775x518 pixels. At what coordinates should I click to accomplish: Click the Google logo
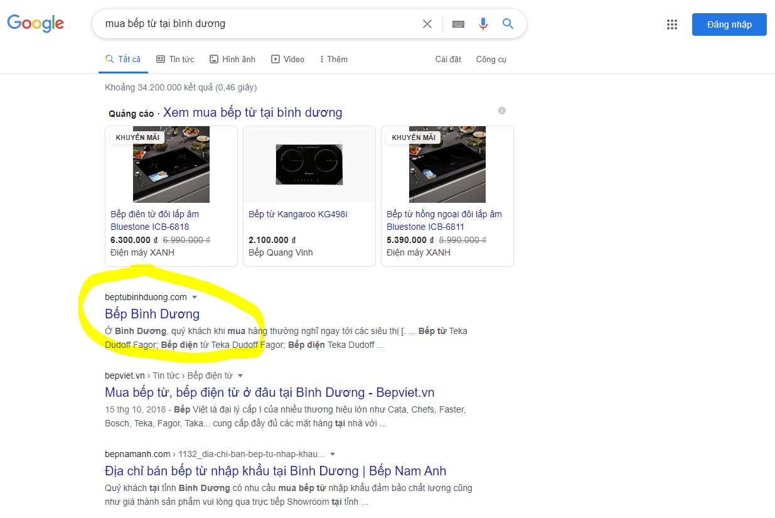[35, 24]
